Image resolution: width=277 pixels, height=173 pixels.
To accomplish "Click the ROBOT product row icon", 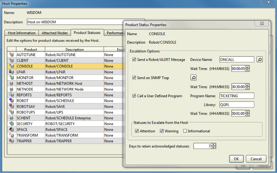I will (11, 101).
